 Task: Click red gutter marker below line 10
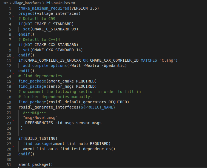[13, 58]
